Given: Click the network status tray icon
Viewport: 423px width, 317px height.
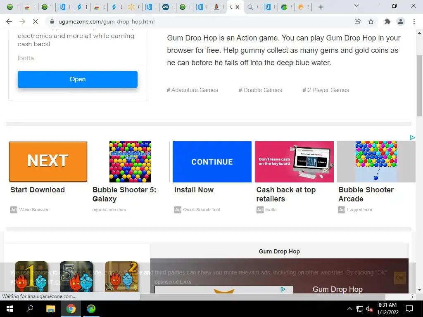Looking at the screenshot, I should (x=360, y=309).
